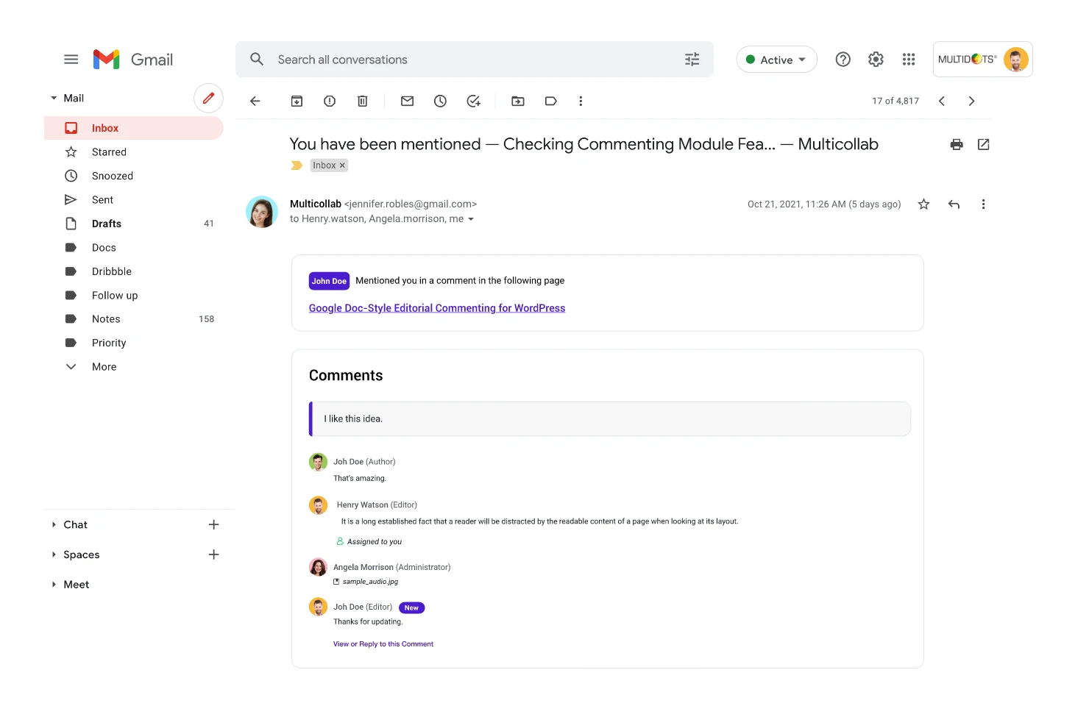This screenshot has width=1089, height=706.
Task: Open the Labels tag icon
Action: point(551,101)
